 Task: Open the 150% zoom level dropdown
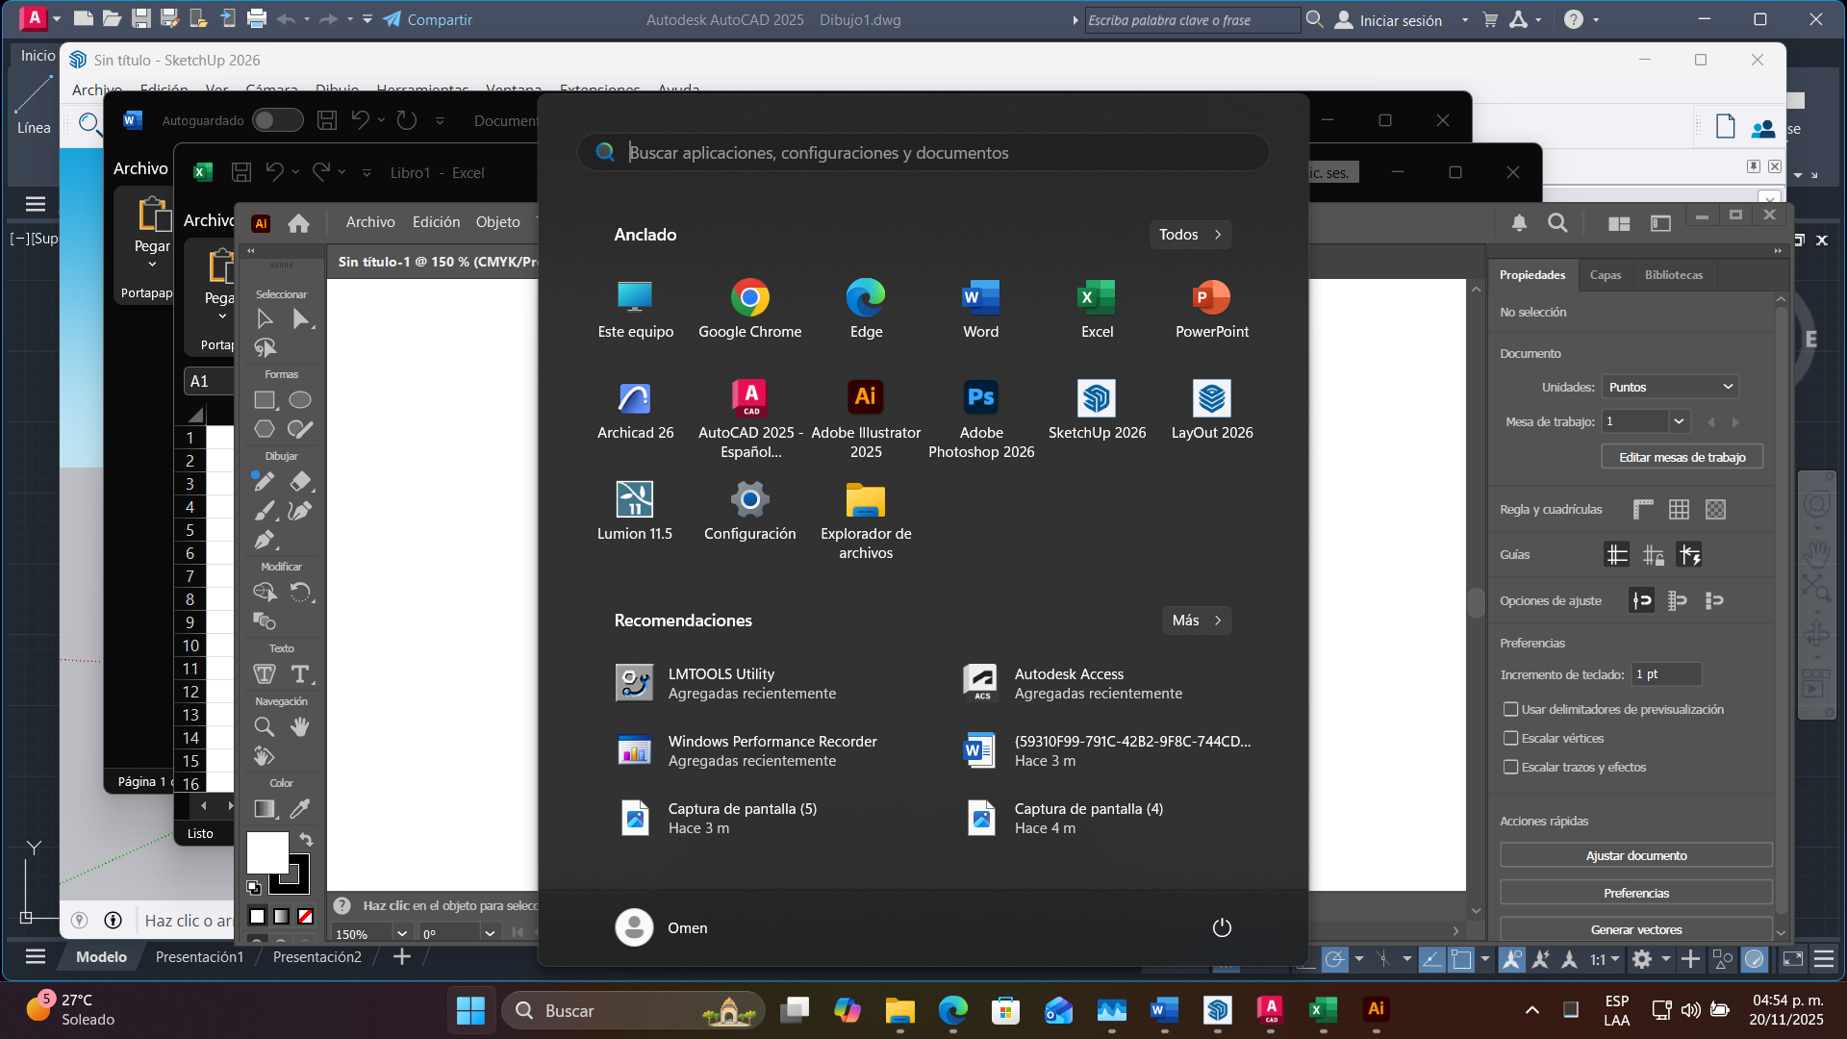[403, 933]
